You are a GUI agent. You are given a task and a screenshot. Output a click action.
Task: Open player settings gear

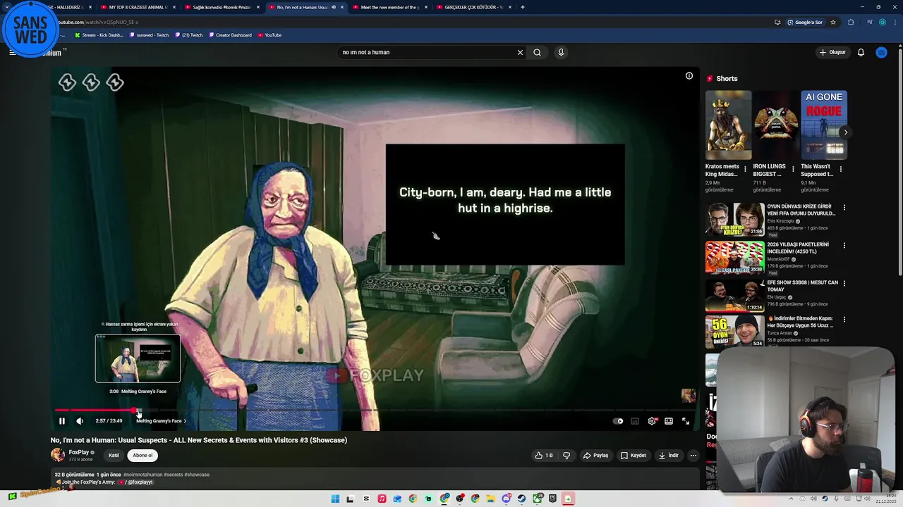click(652, 421)
